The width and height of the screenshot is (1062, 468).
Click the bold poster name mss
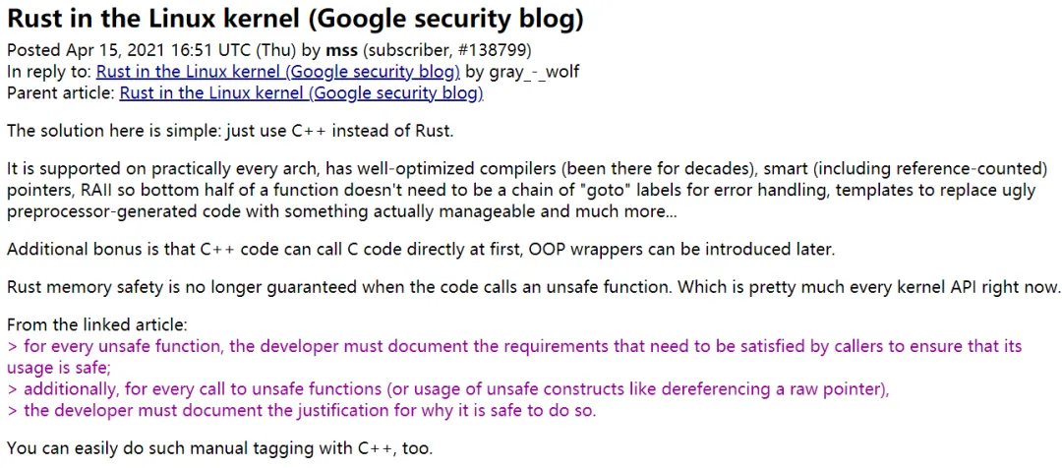[342, 49]
